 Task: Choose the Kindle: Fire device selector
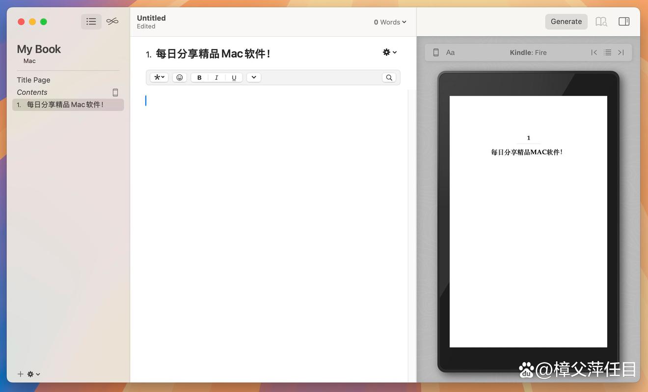(x=528, y=52)
